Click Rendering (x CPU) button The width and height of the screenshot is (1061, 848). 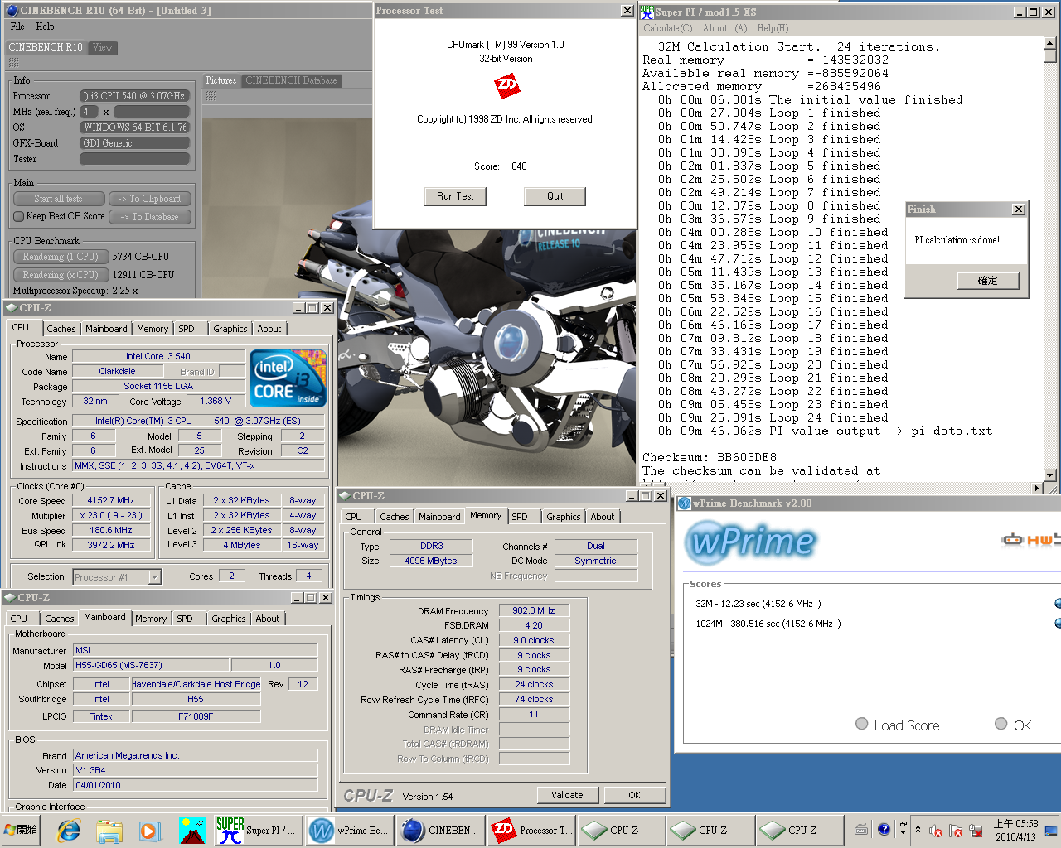61,275
